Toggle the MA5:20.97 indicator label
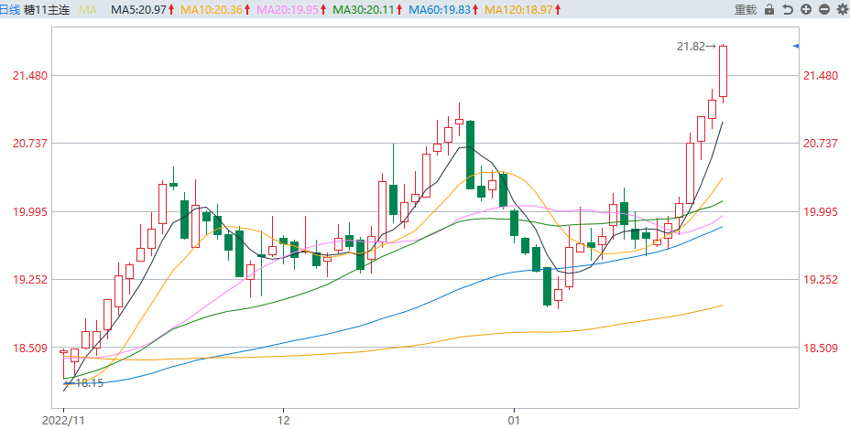This screenshot has width=850, height=429. [140, 9]
